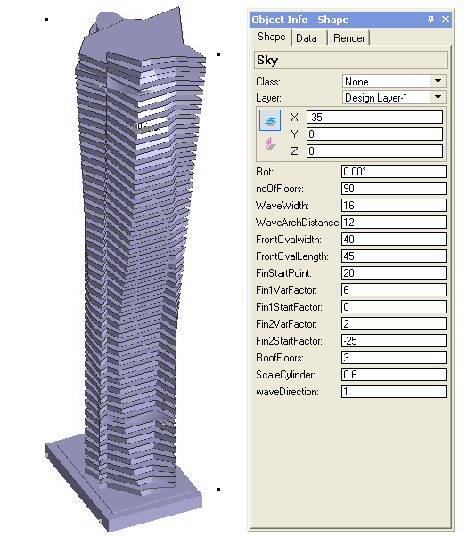Click the waveDirection input field
467x536 pixels.
[x=394, y=392]
